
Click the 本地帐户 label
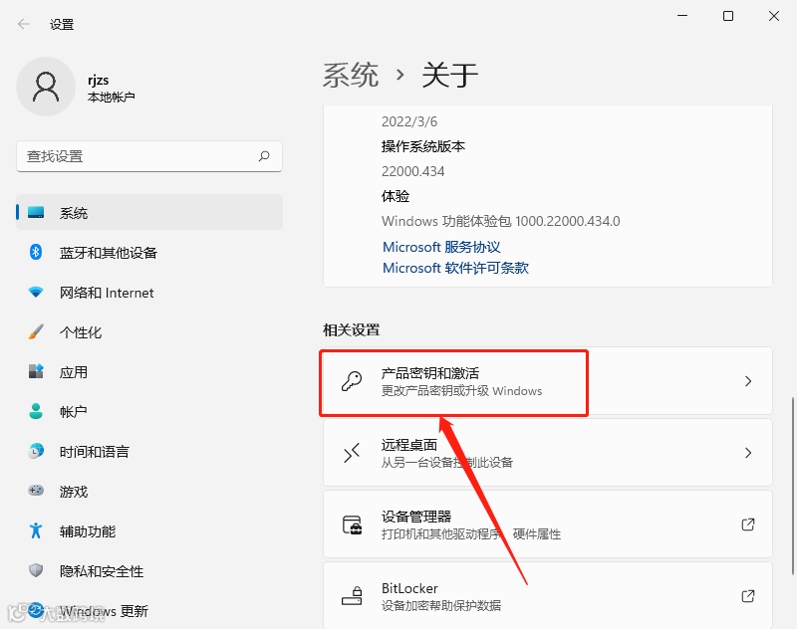click(111, 97)
